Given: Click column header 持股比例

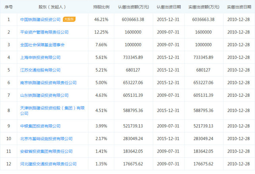Looking at the screenshot, I should (101, 7).
